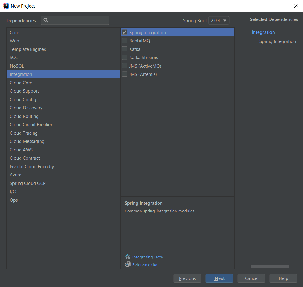Select Spring Cloud GCP category
Screen dimensions: 303x287
[64, 183]
